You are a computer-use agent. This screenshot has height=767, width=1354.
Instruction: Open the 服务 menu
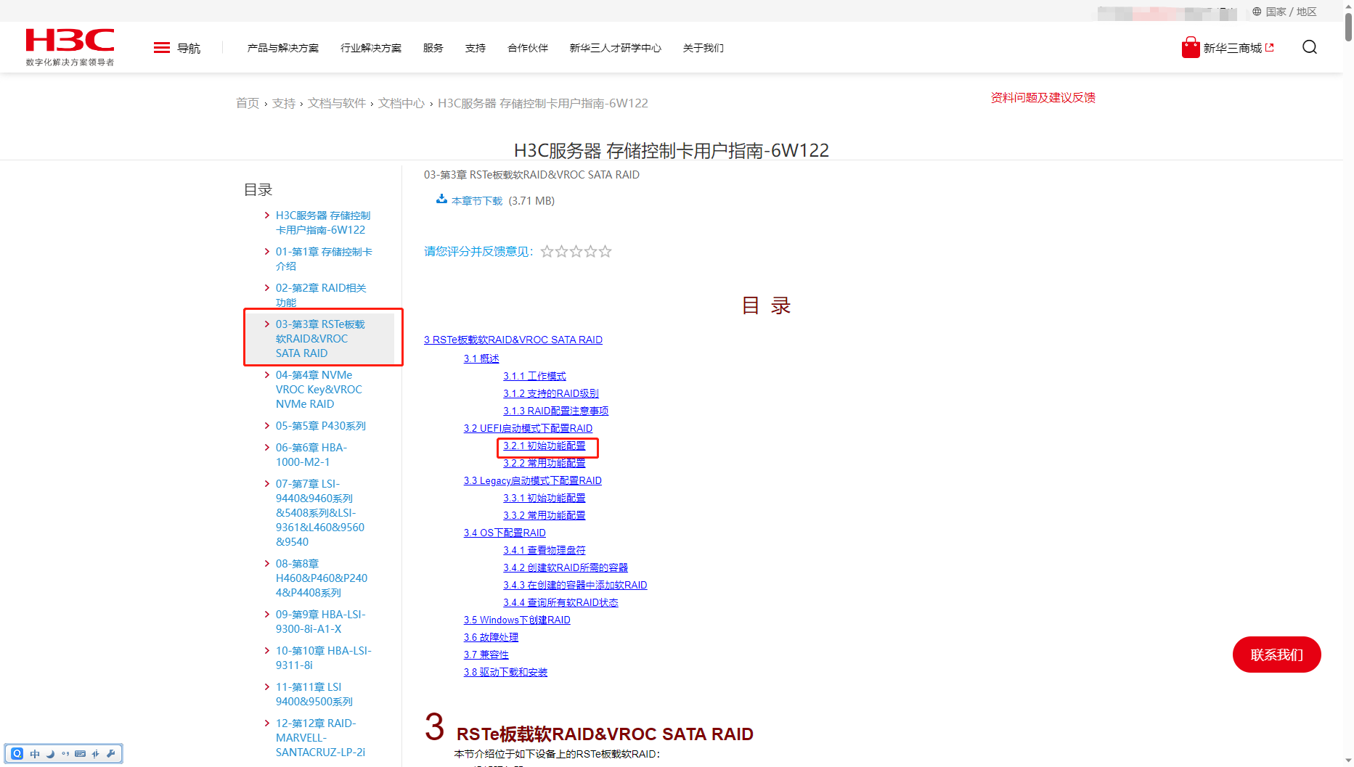pyautogui.click(x=433, y=48)
